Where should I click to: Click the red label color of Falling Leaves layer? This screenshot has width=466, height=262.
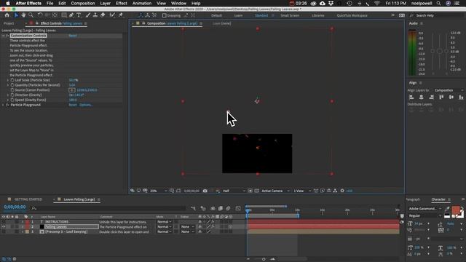tap(27, 226)
